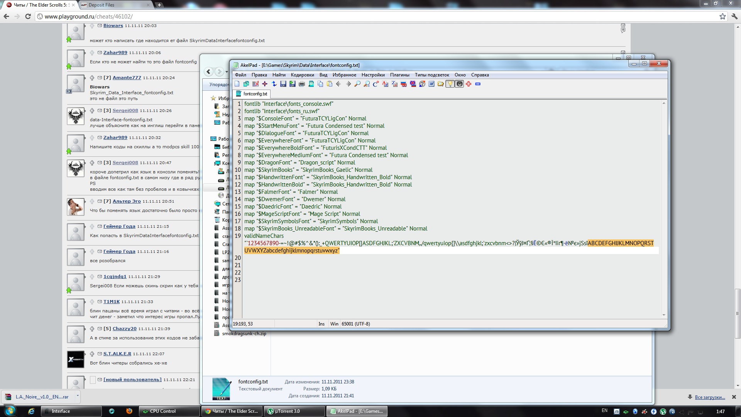Save the fontconfig.txt file using floppy icon
This screenshot has width=741, height=417.
tap(283, 84)
